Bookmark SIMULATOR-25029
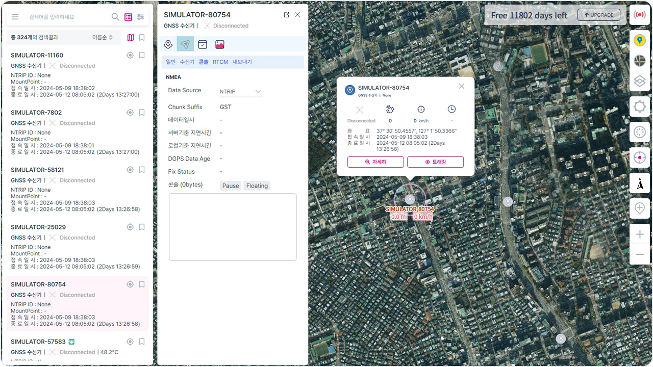Viewport: 653px width, 367px height. (142, 227)
